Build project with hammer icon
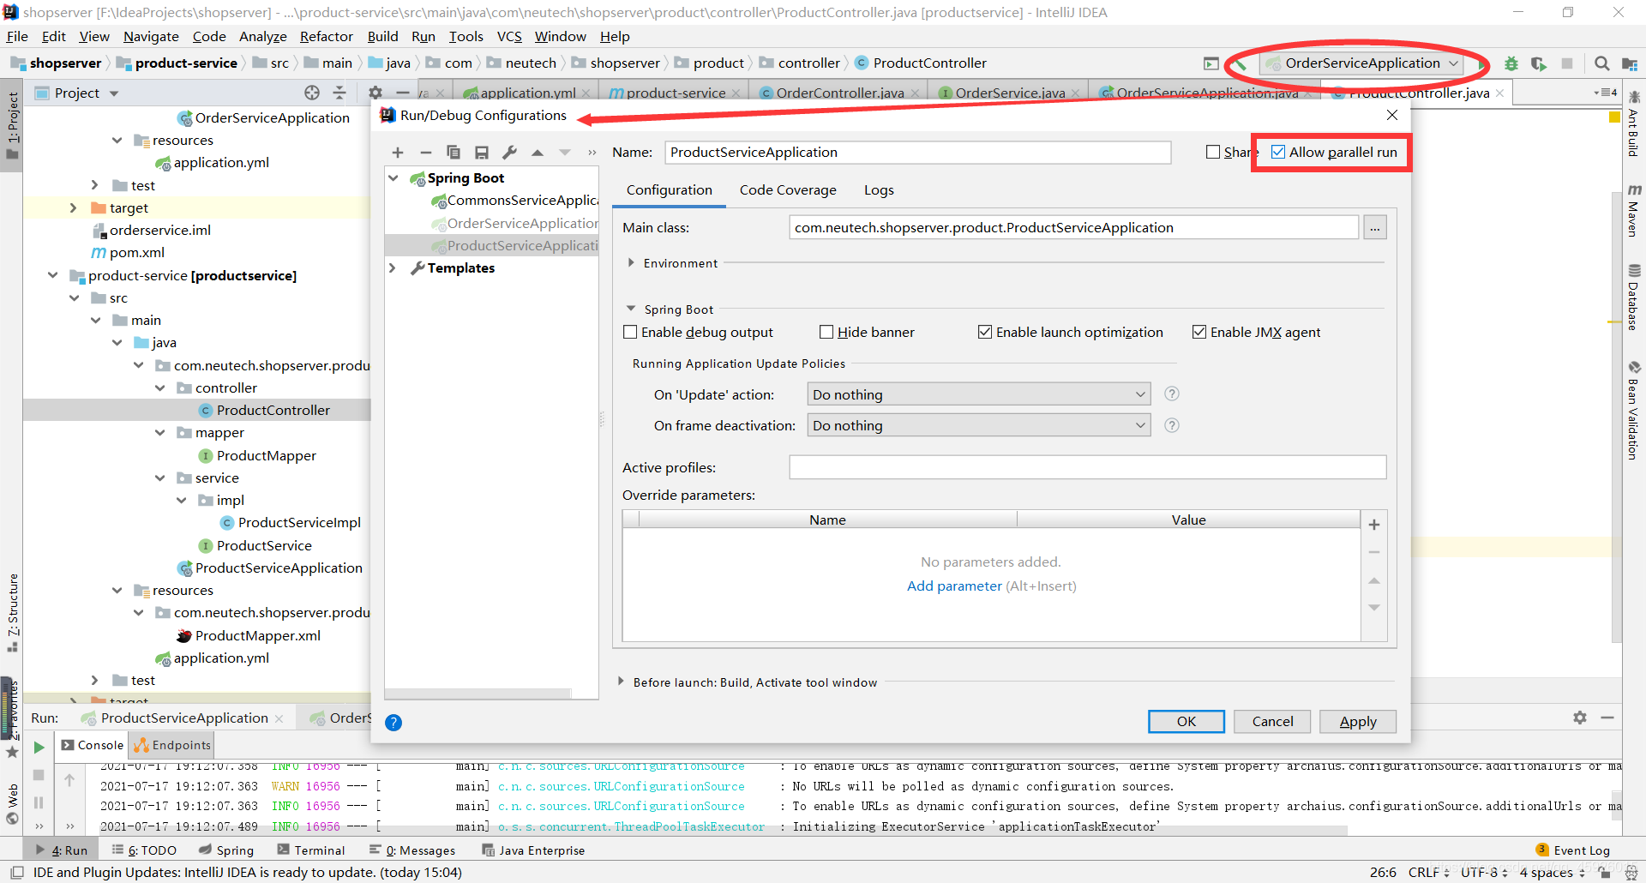1646x883 pixels. click(1240, 63)
